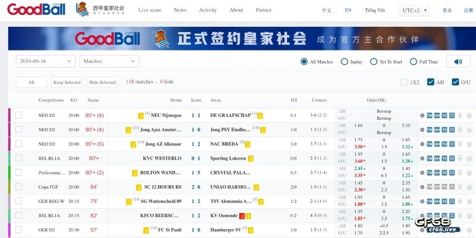Viewport: 476px width, 238px height.
Task: Uncheck the AH odds checkbox
Action: click(430, 82)
